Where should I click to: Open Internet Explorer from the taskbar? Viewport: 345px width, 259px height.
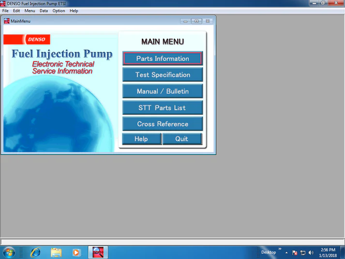35,252
